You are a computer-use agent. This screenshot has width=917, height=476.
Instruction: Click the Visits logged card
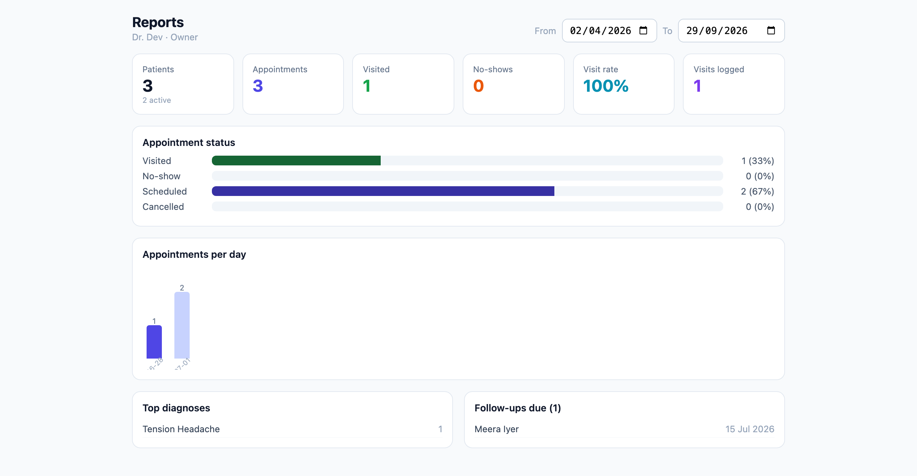pos(734,84)
